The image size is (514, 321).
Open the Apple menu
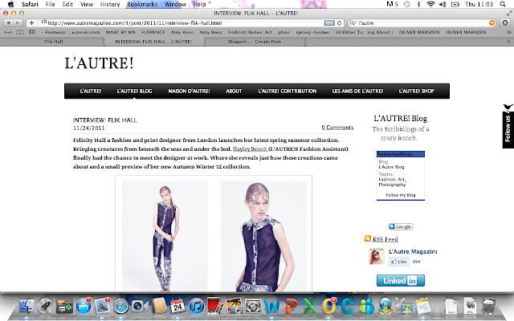10,4
